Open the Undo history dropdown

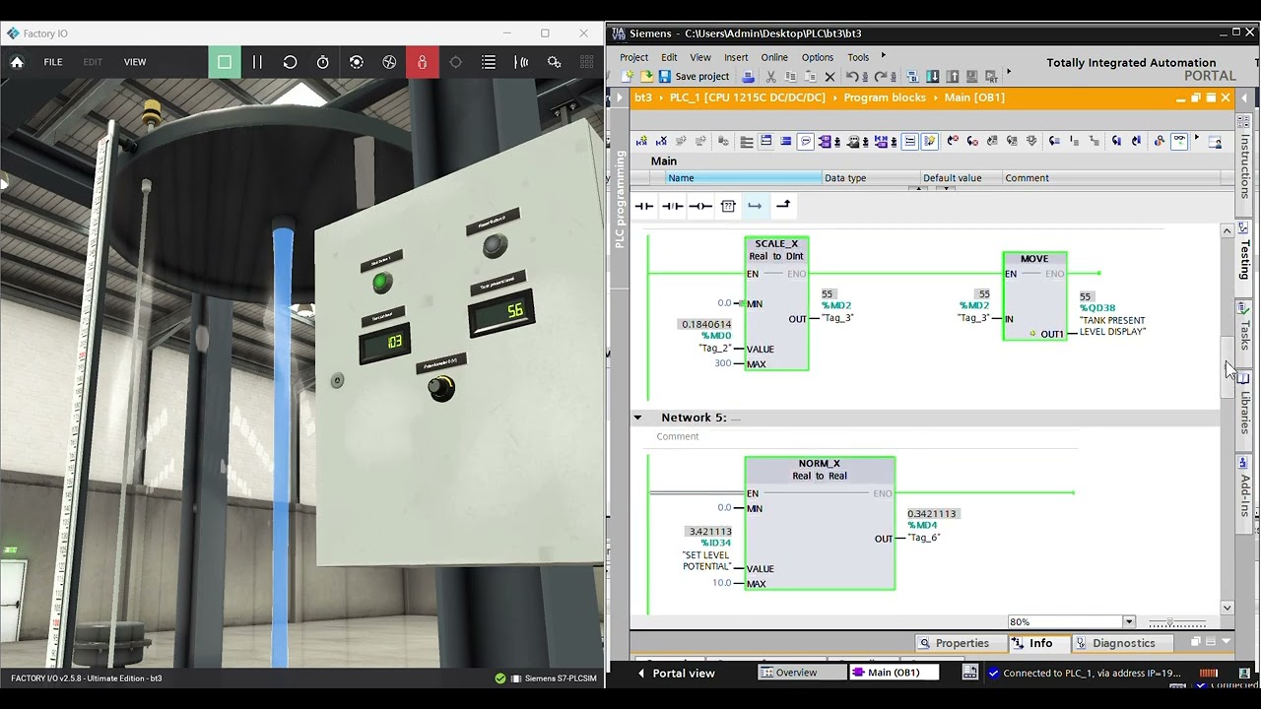(864, 76)
